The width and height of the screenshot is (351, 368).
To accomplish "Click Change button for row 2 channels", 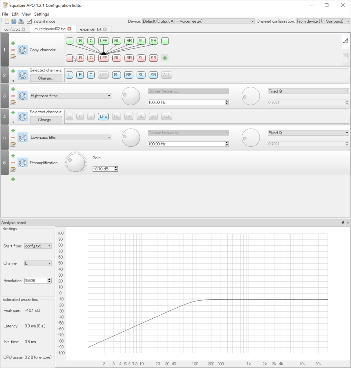I will point(46,78).
